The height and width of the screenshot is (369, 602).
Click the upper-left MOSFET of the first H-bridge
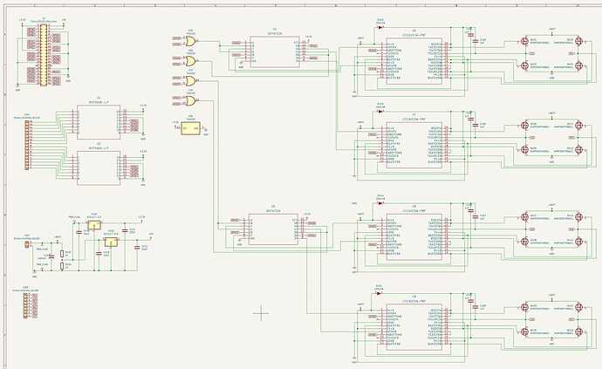tap(525, 41)
